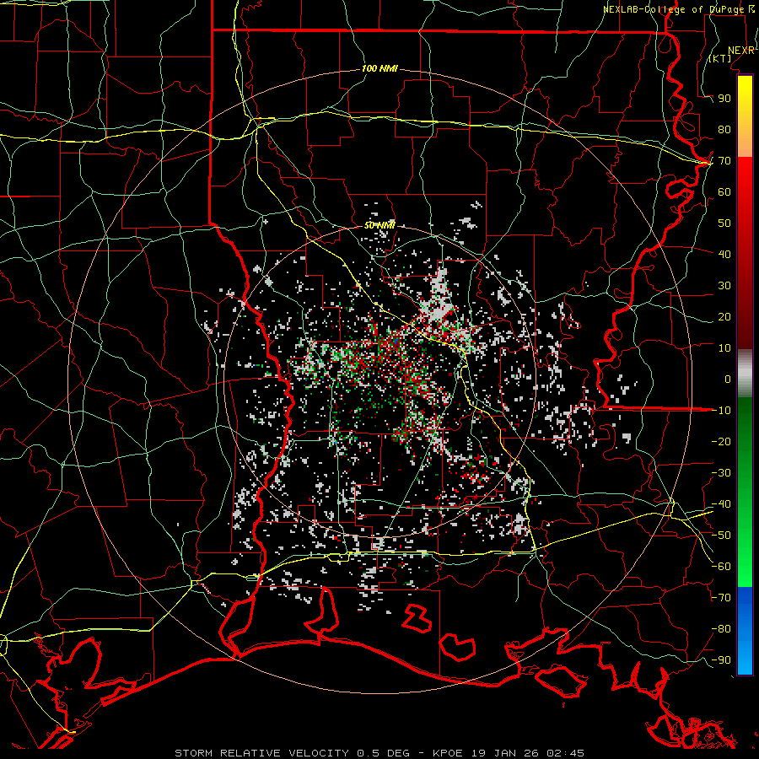Click the "02:45" time in caption

pos(565,753)
